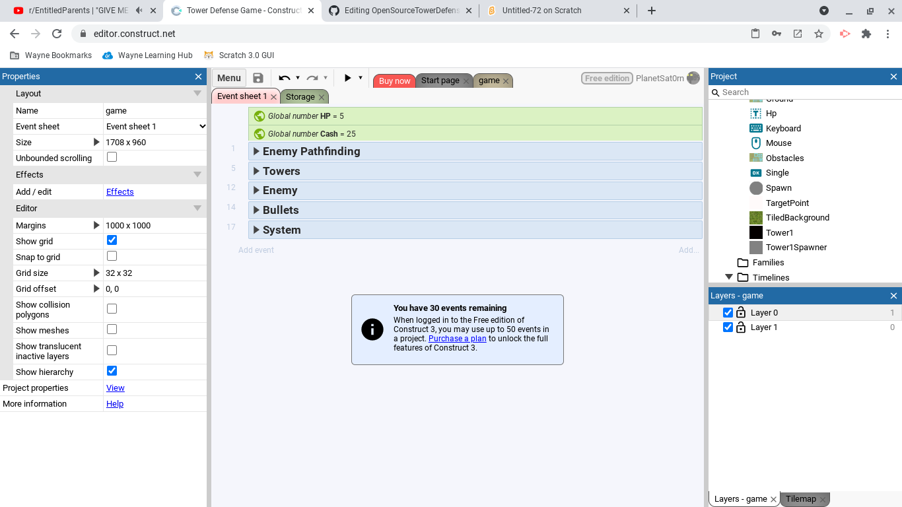This screenshot has width=902, height=507.
Task: Open the Effects link in Properties
Action: [x=120, y=191]
